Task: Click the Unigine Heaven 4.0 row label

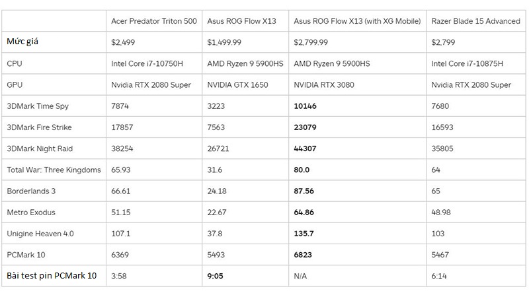Action: pyautogui.click(x=40, y=233)
